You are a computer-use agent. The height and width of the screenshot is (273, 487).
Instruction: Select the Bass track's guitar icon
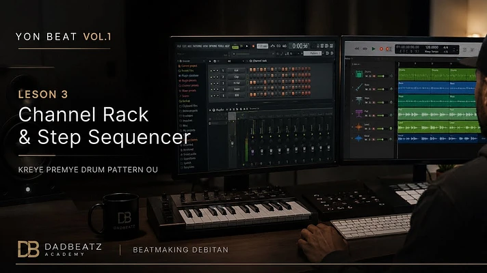point(359,87)
